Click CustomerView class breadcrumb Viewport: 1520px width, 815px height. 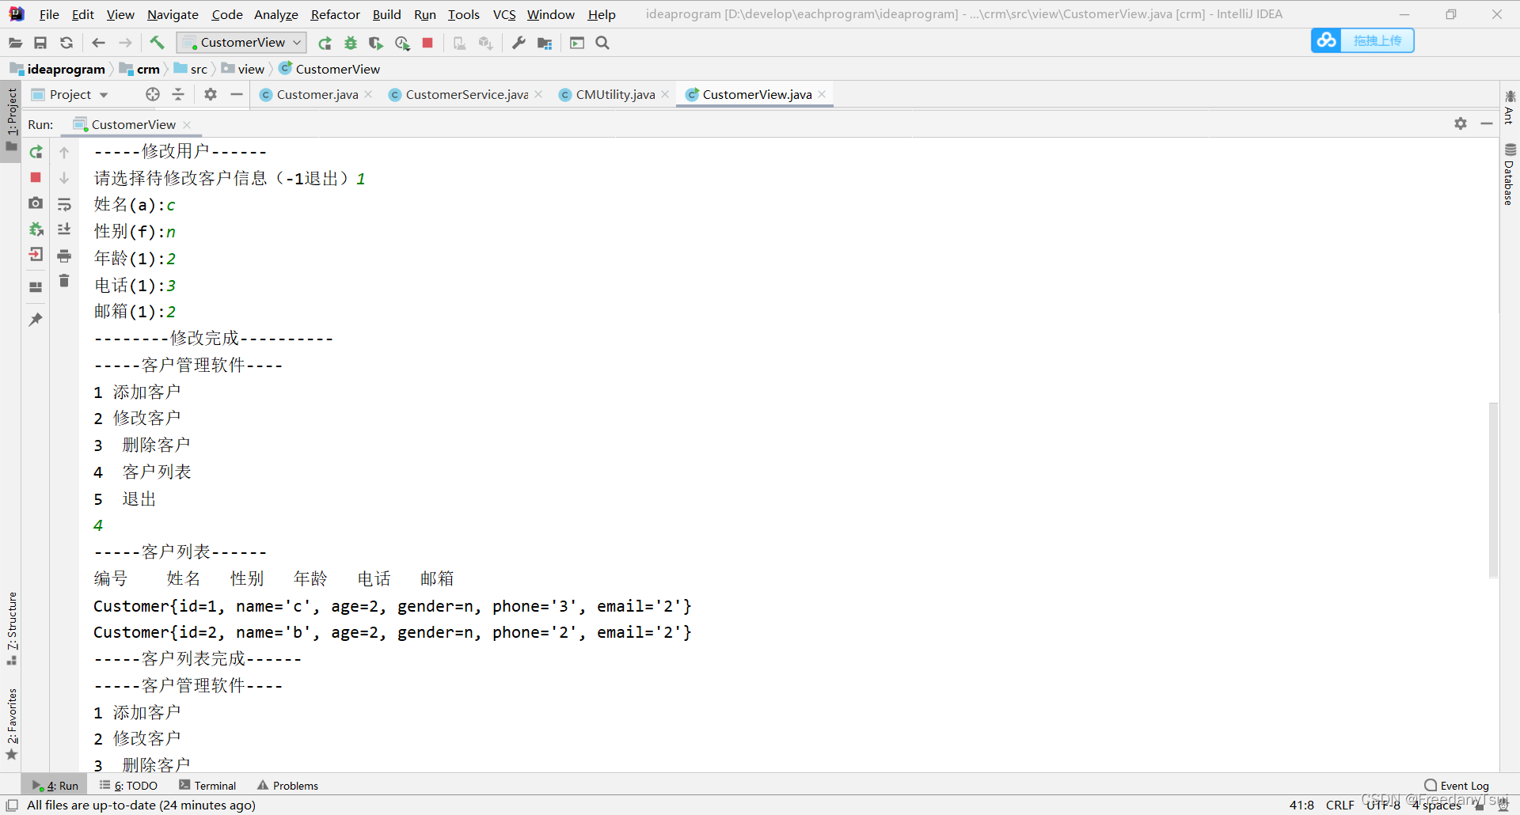[329, 69]
